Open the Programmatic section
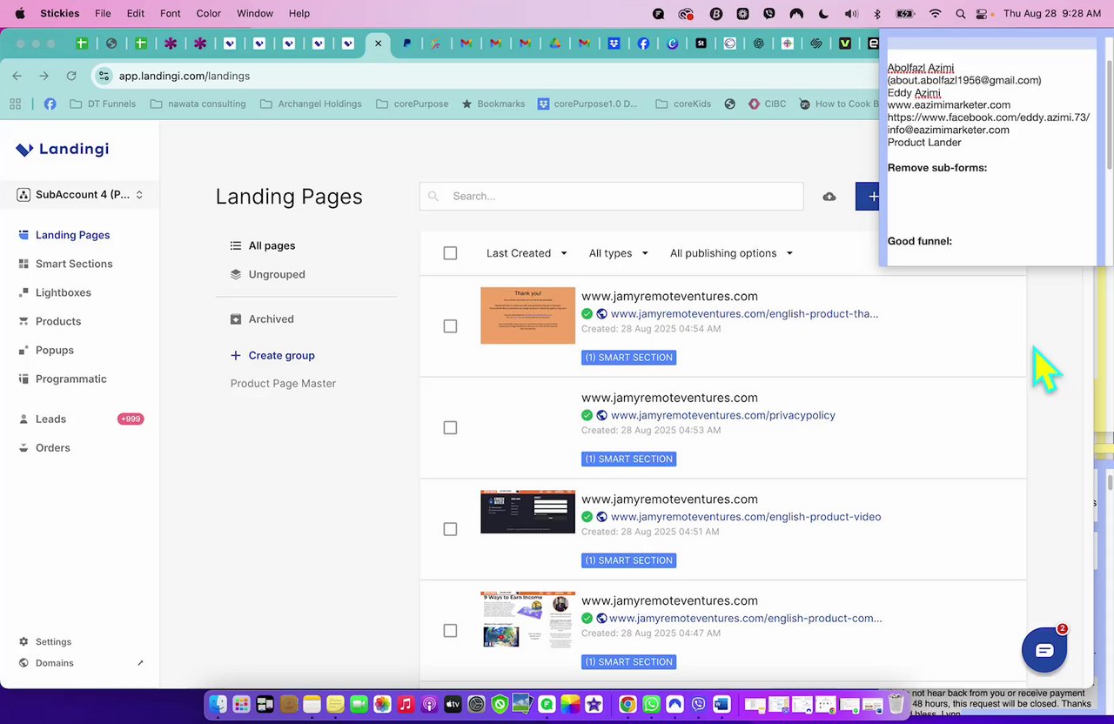 point(70,379)
